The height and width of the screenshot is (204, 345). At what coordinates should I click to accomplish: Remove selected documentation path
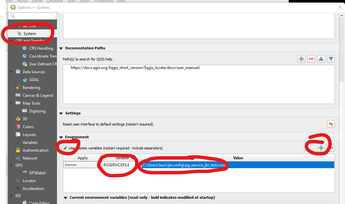tap(311, 59)
